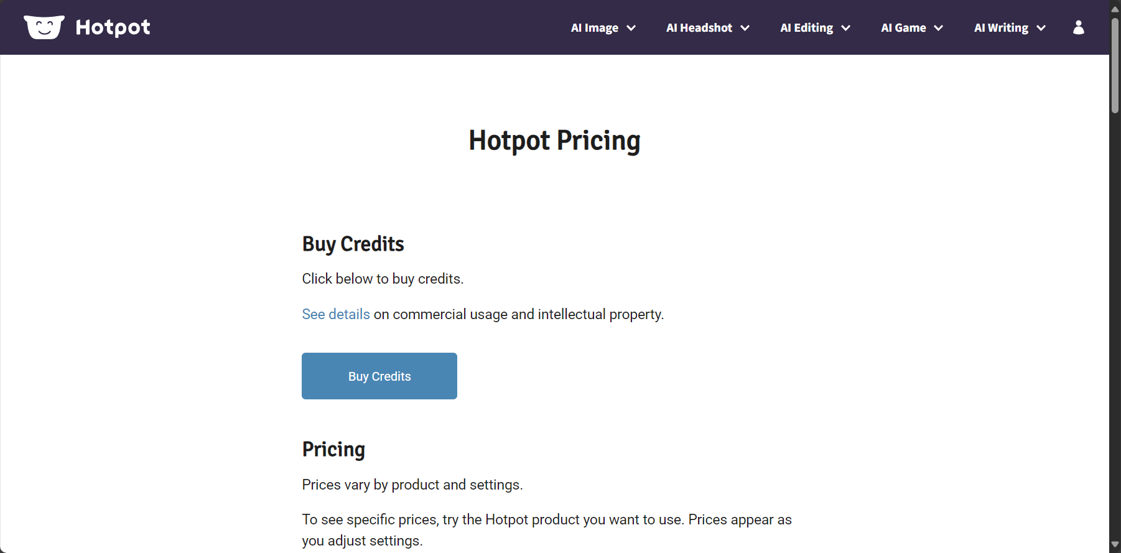Viewport: 1121px width, 553px height.
Task: Expand the AI Headshot chevron arrow
Action: pyautogui.click(x=745, y=28)
